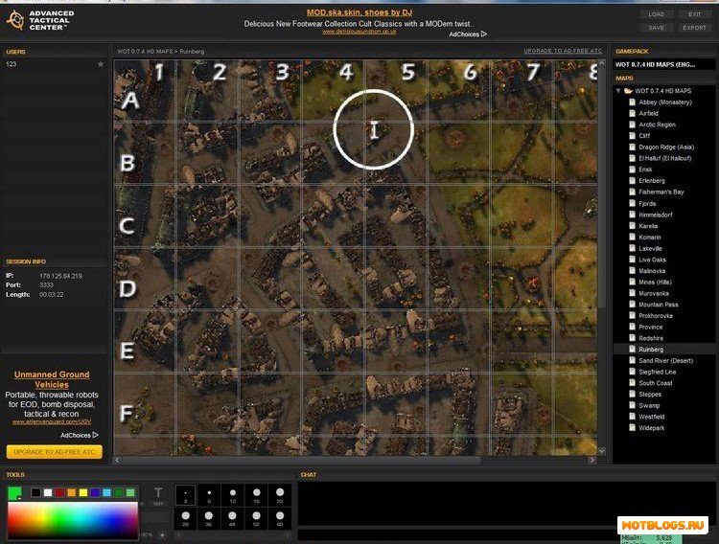Select the size 6 brush
Viewport: 719px width, 544px height.
click(209, 495)
